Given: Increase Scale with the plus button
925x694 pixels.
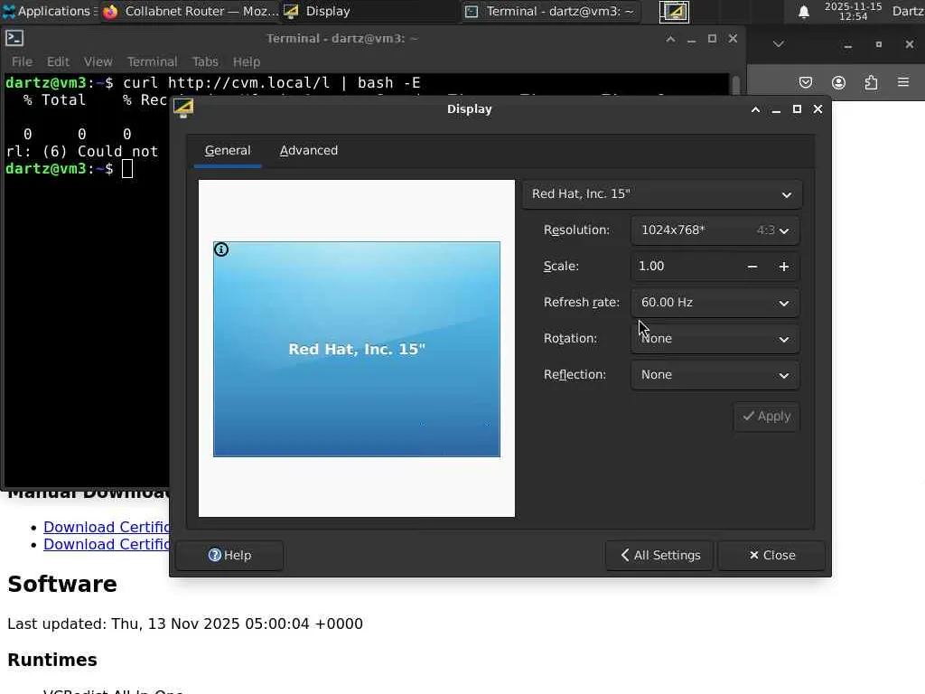Looking at the screenshot, I should [783, 267].
